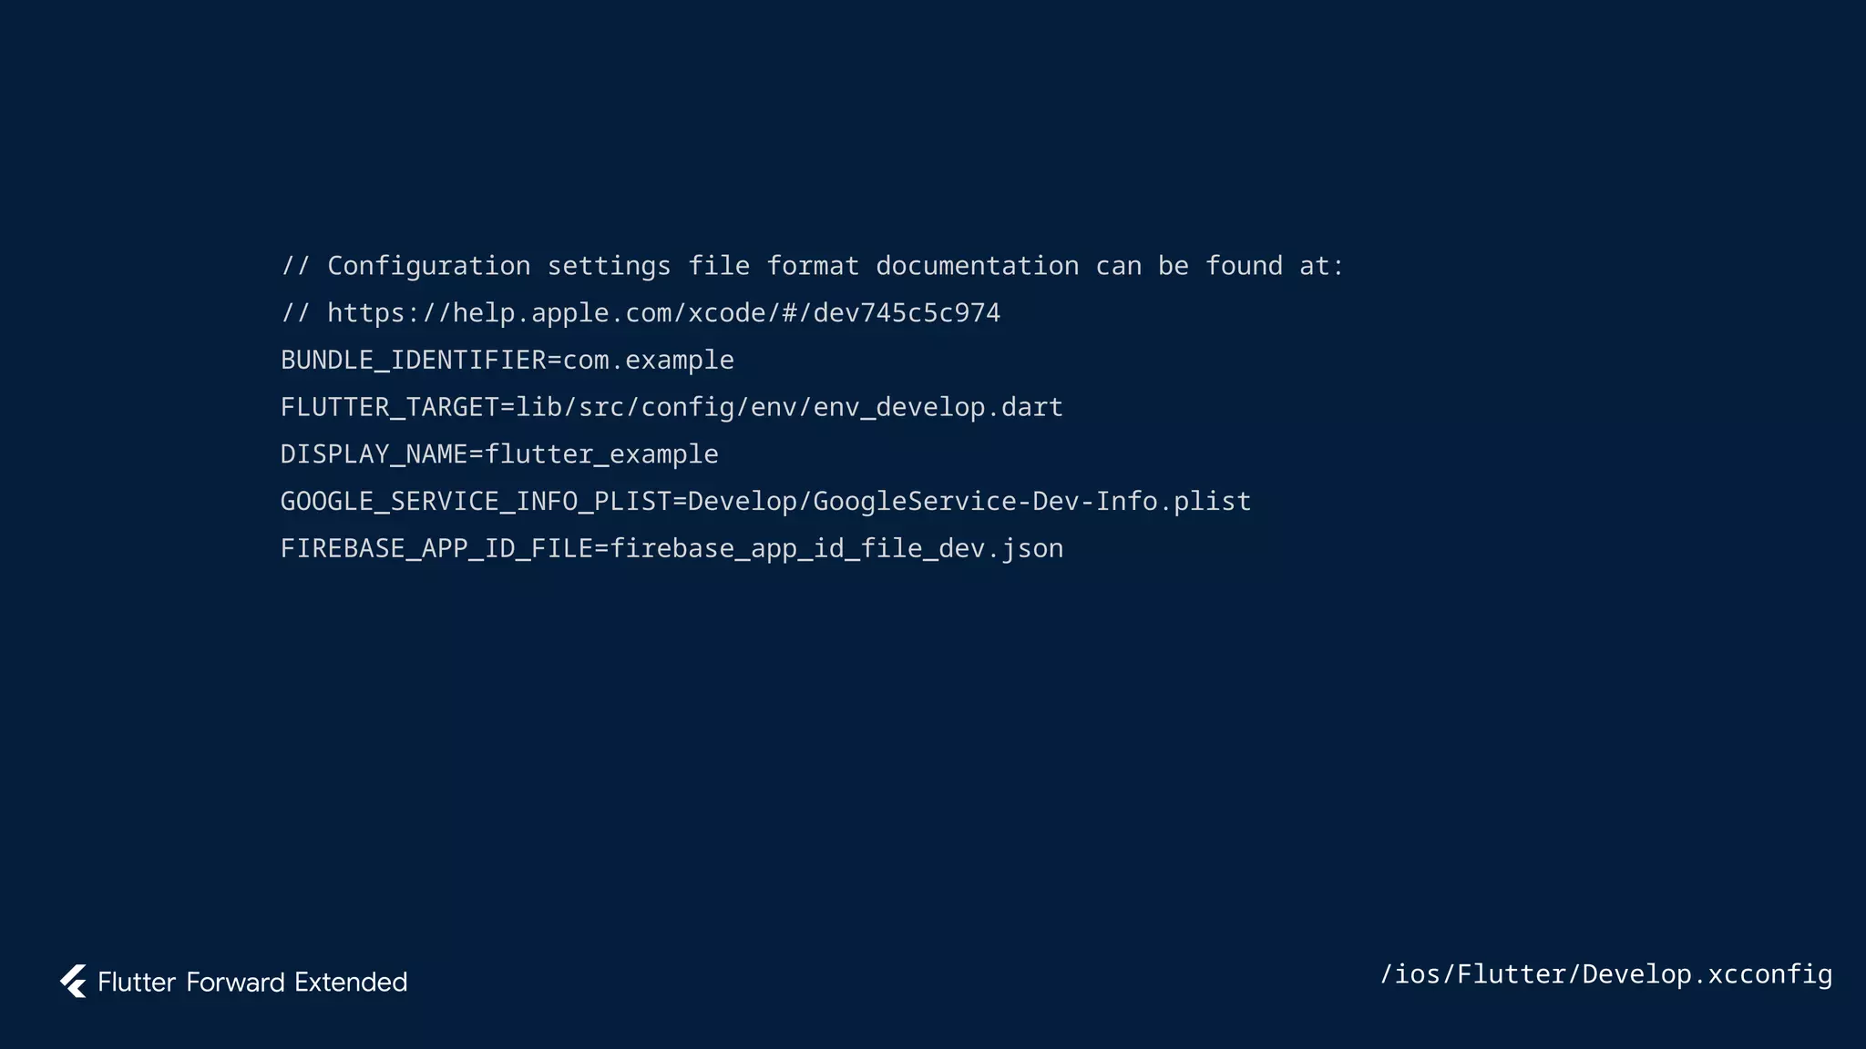Screen dimensions: 1866x1049
Task: Click the /ios/Flutter/Develop.xcconfig file path label
Action: point(1605,974)
